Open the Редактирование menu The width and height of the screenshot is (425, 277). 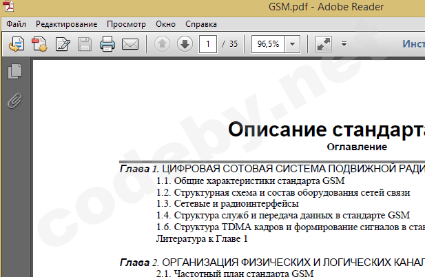pyautogui.click(x=67, y=24)
